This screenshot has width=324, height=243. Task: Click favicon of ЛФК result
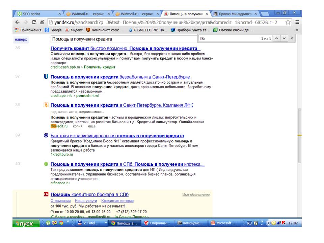tap(46, 105)
